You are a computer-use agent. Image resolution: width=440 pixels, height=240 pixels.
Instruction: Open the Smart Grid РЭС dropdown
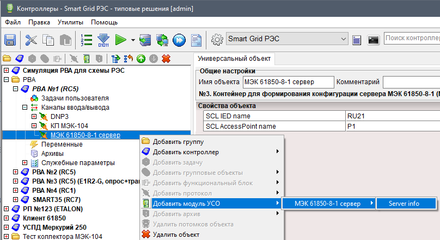(343, 39)
